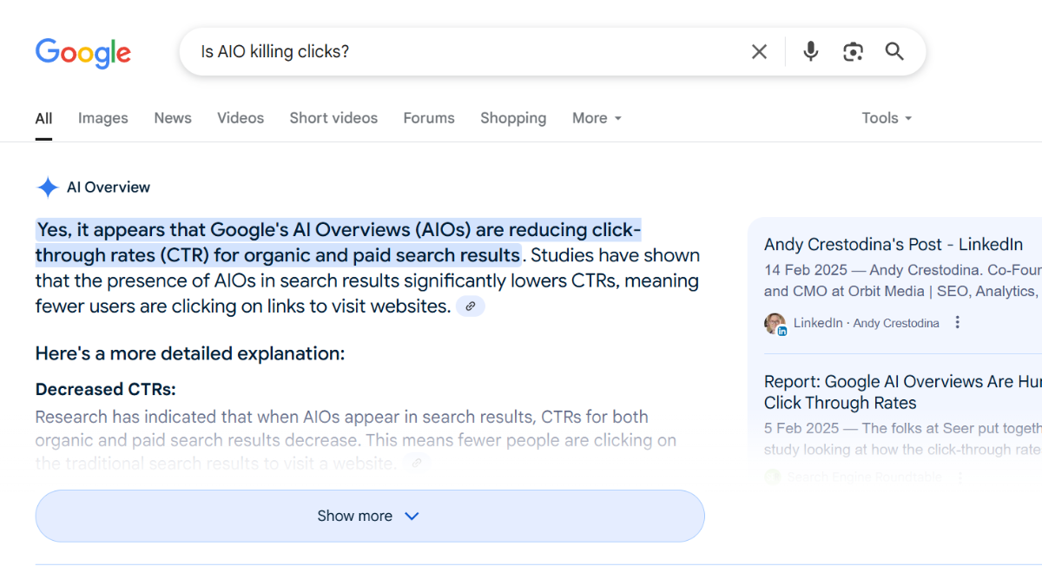Viewport: 1042px width, 586px height.
Task: Click the Google logo
Action: click(x=82, y=52)
